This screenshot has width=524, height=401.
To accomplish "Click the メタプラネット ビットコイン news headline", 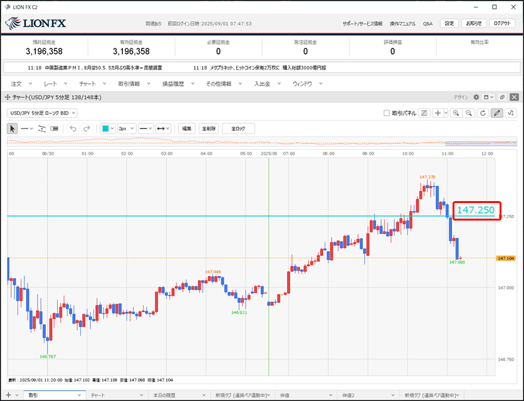I will click(259, 68).
